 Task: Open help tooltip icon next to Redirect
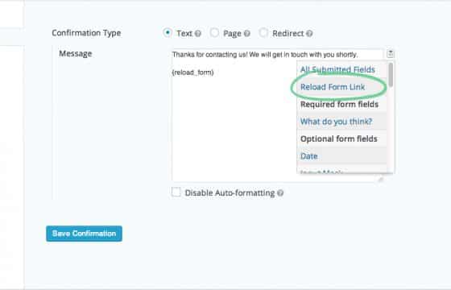point(309,34)
